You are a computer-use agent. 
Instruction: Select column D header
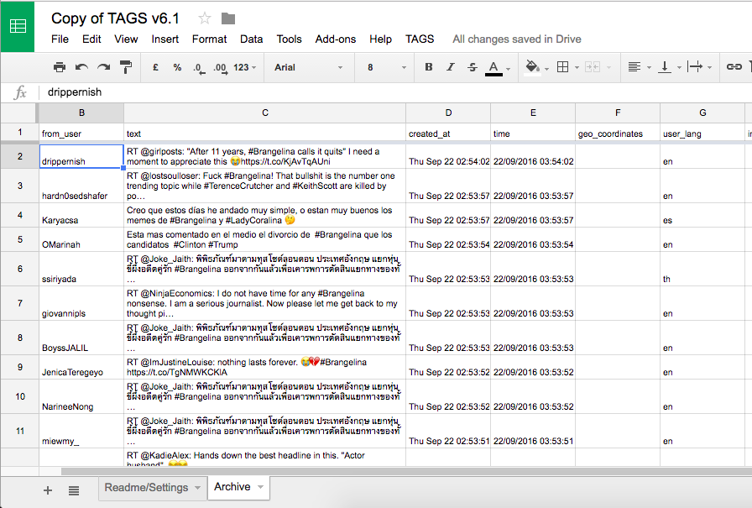(x=448, y=113)
